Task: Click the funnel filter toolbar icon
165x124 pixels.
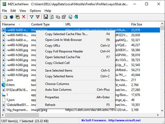Action: pyautogui.click(x=32, y=17)
